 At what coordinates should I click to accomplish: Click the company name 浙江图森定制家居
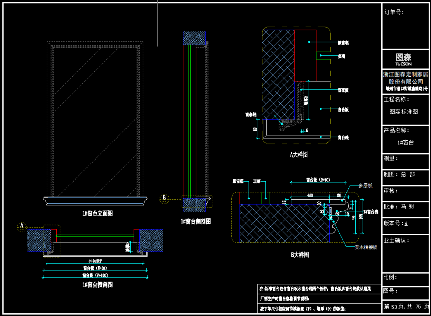405,74
